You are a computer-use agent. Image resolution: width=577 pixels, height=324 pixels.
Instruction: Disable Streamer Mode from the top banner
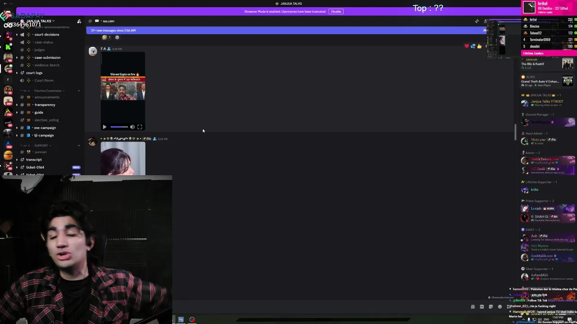[336, 11]
